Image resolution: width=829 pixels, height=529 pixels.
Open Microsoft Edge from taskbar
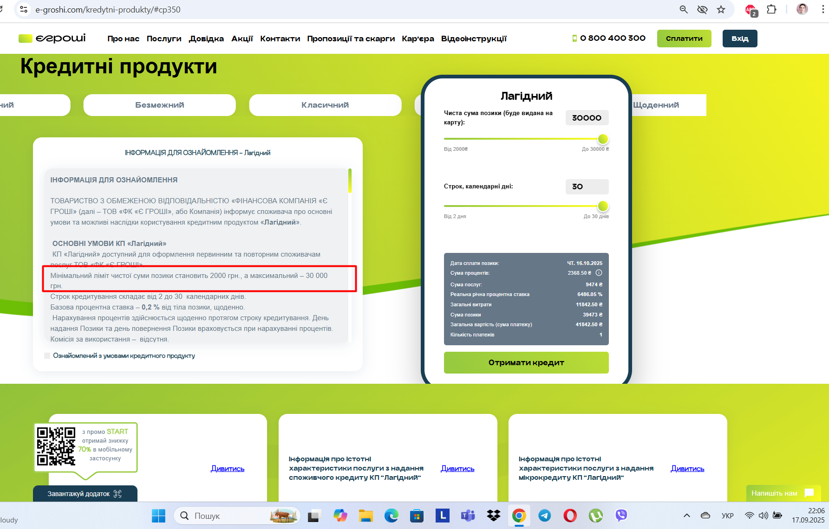pyautogui.click(x=392, y=516)
